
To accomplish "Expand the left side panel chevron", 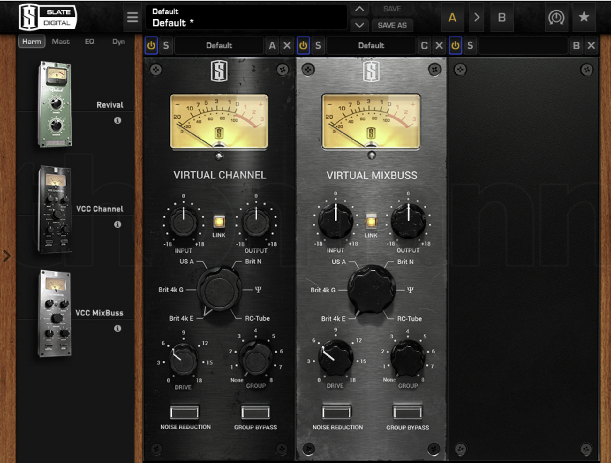I will pos(6,256).
